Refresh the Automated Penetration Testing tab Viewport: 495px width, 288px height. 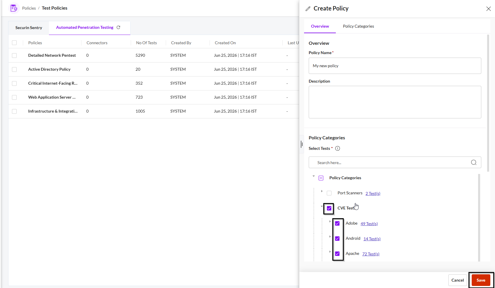coord(118,27)
